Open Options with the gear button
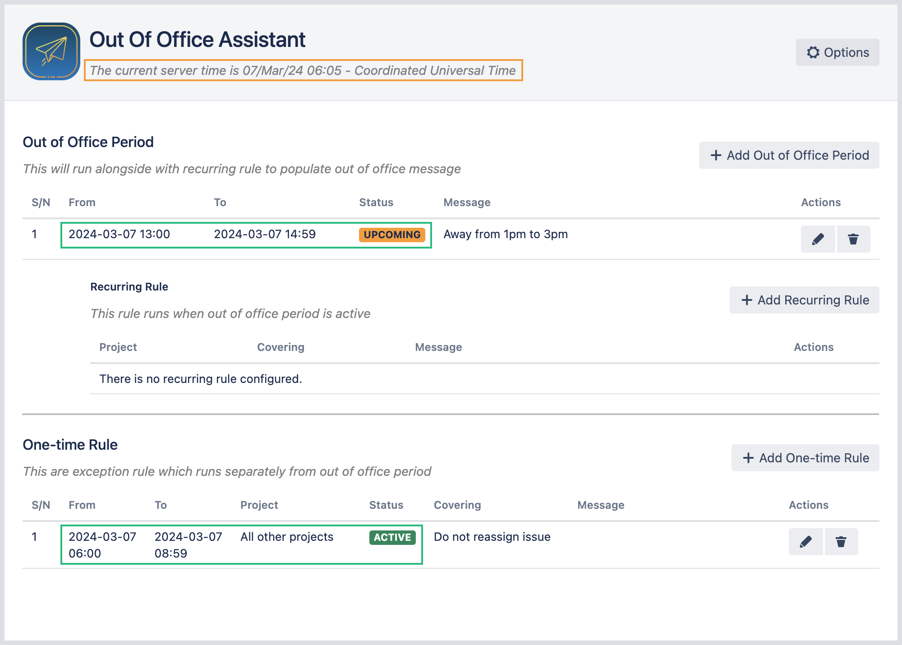This screenshot has width=902, height=645. click(x=837, y=52)
